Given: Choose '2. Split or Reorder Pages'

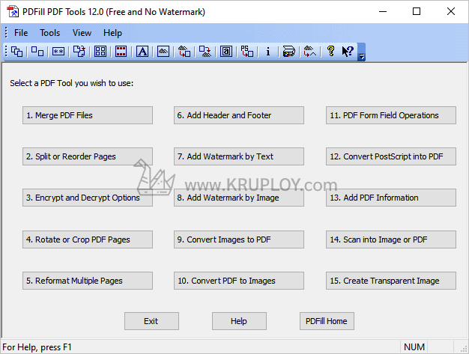Looking at the screenshot, I should click(88, 156).
